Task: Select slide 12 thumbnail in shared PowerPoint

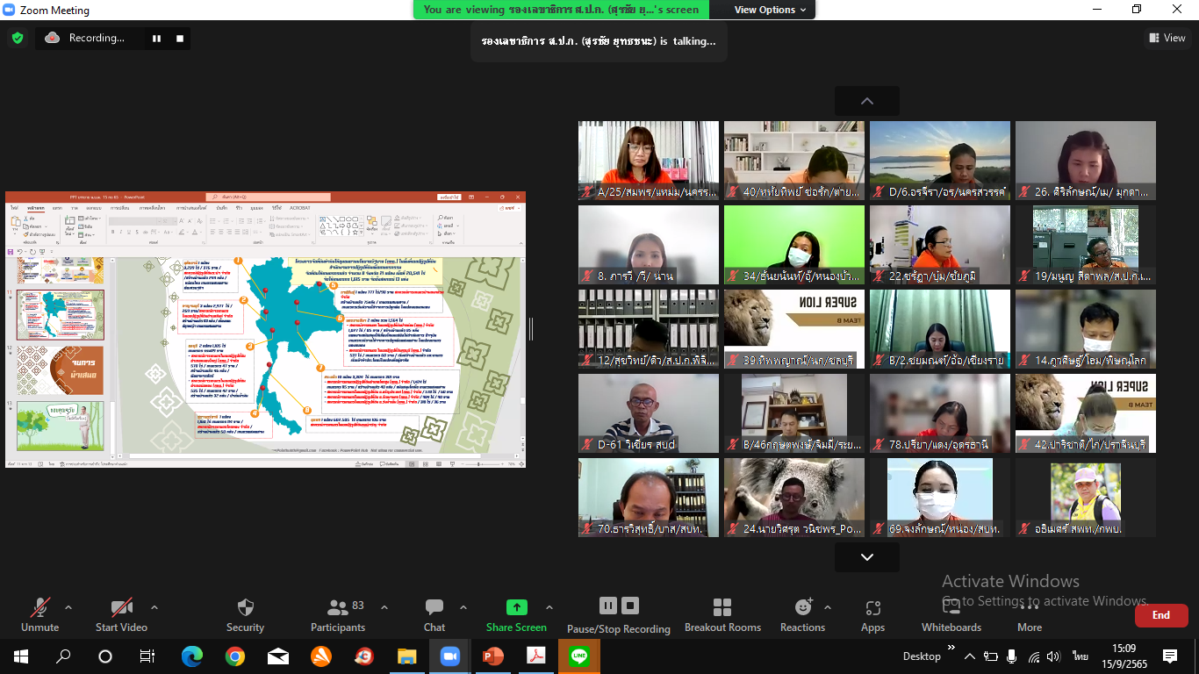Action: (61, 370)
